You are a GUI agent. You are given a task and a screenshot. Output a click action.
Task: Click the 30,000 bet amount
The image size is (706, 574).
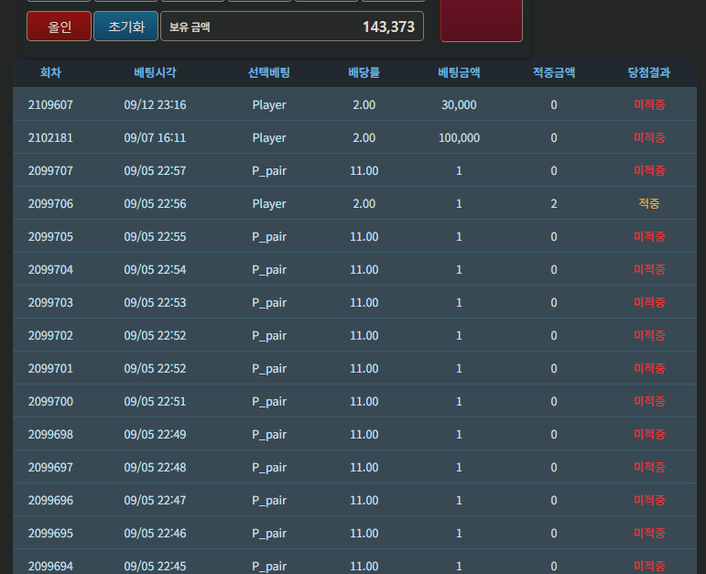[x=459, y=105]
